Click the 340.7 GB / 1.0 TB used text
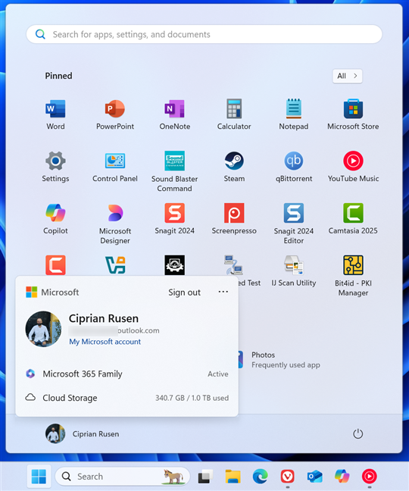The width and height of the screenshot is (409, 491). tap(192, 398)
